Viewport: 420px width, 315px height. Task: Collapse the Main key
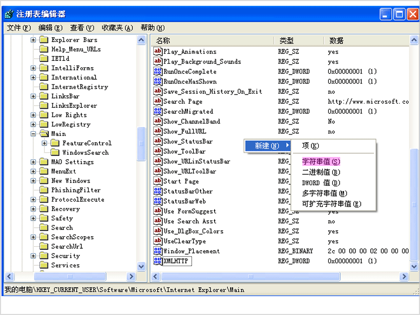(x=33, y=134)
